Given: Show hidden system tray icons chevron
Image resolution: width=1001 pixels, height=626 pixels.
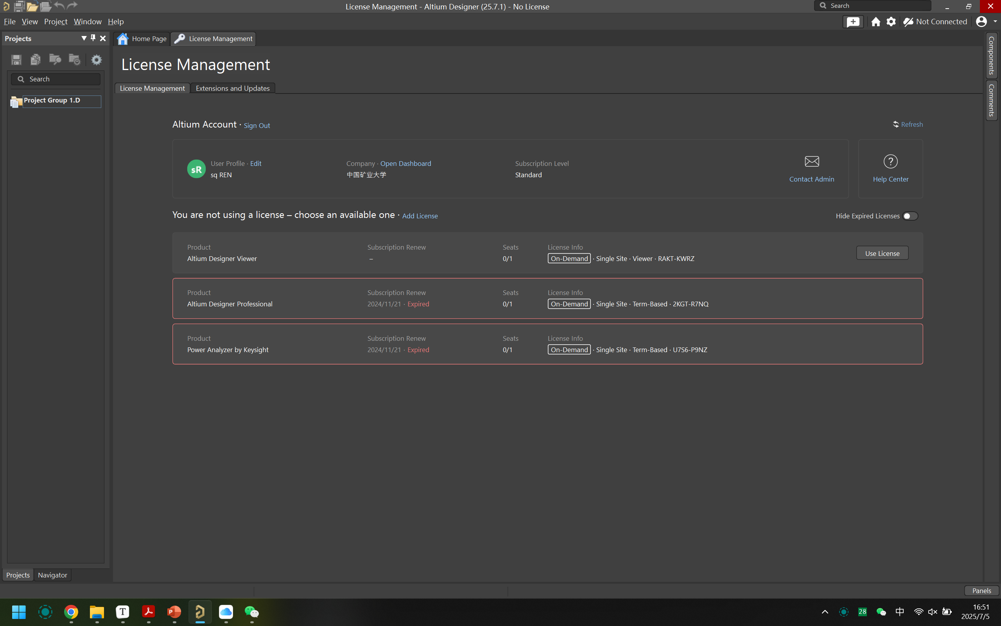Looking at the screenshot, I should [x=825, y=612].
